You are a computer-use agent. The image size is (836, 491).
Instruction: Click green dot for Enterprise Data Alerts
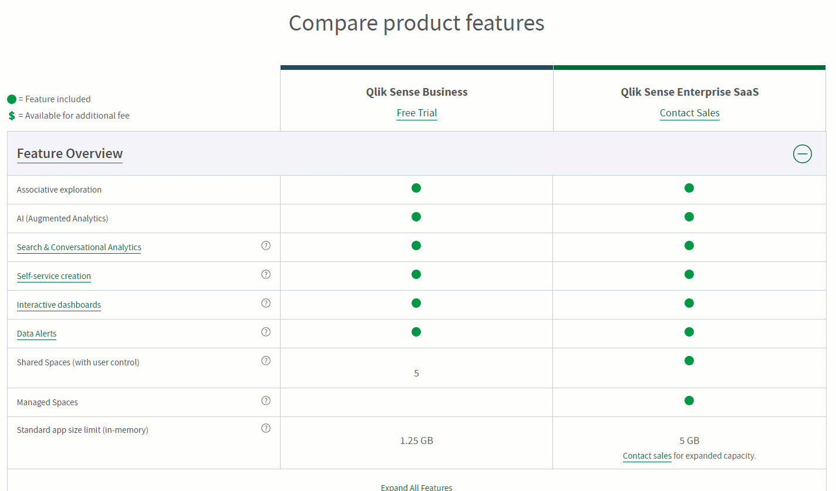click(689, 332)
